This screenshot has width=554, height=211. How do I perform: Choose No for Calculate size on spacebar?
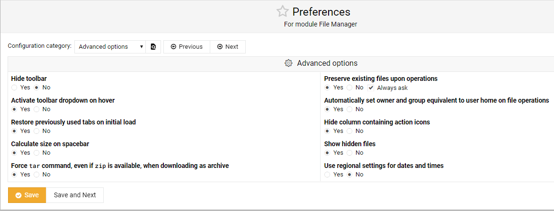click(36, 153)
